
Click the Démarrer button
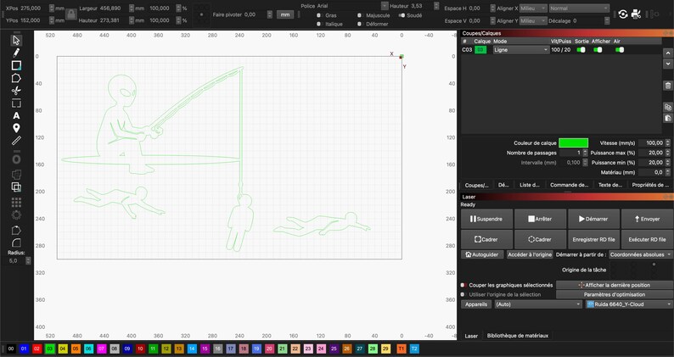(x=593, y=219)
